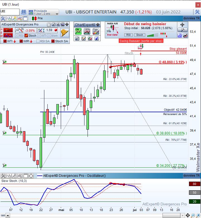This screenshot has height=218, width=201.
Task: Click the Swing Baissier (sortie par stop) label
Action: click(141, 41)
